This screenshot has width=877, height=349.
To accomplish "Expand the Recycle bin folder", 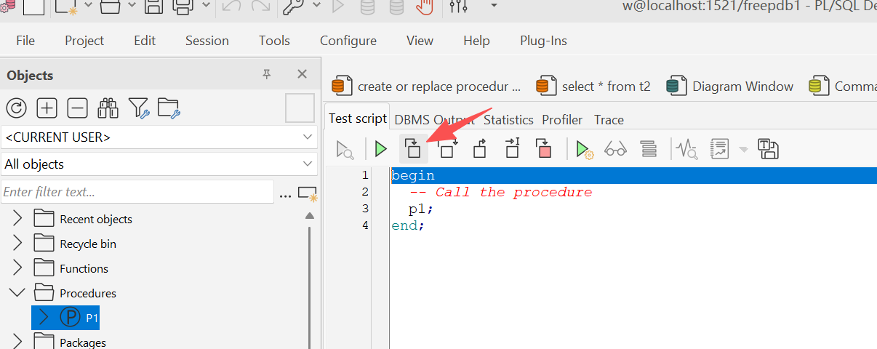I will (x=17, y=244).
